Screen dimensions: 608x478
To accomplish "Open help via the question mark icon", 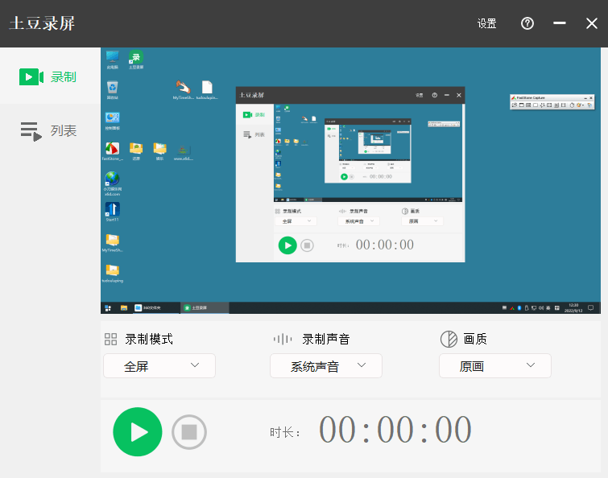I will coord(527,23).
